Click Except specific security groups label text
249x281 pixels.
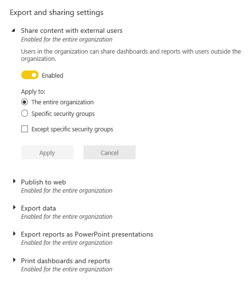click(72, 129)
